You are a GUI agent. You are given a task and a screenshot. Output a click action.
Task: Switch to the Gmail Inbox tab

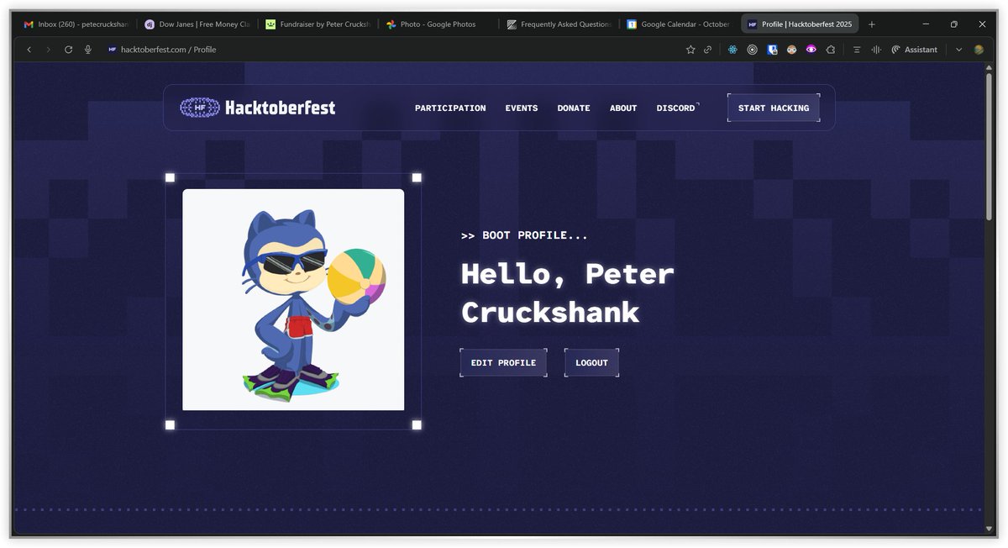[x=76, y=24]
